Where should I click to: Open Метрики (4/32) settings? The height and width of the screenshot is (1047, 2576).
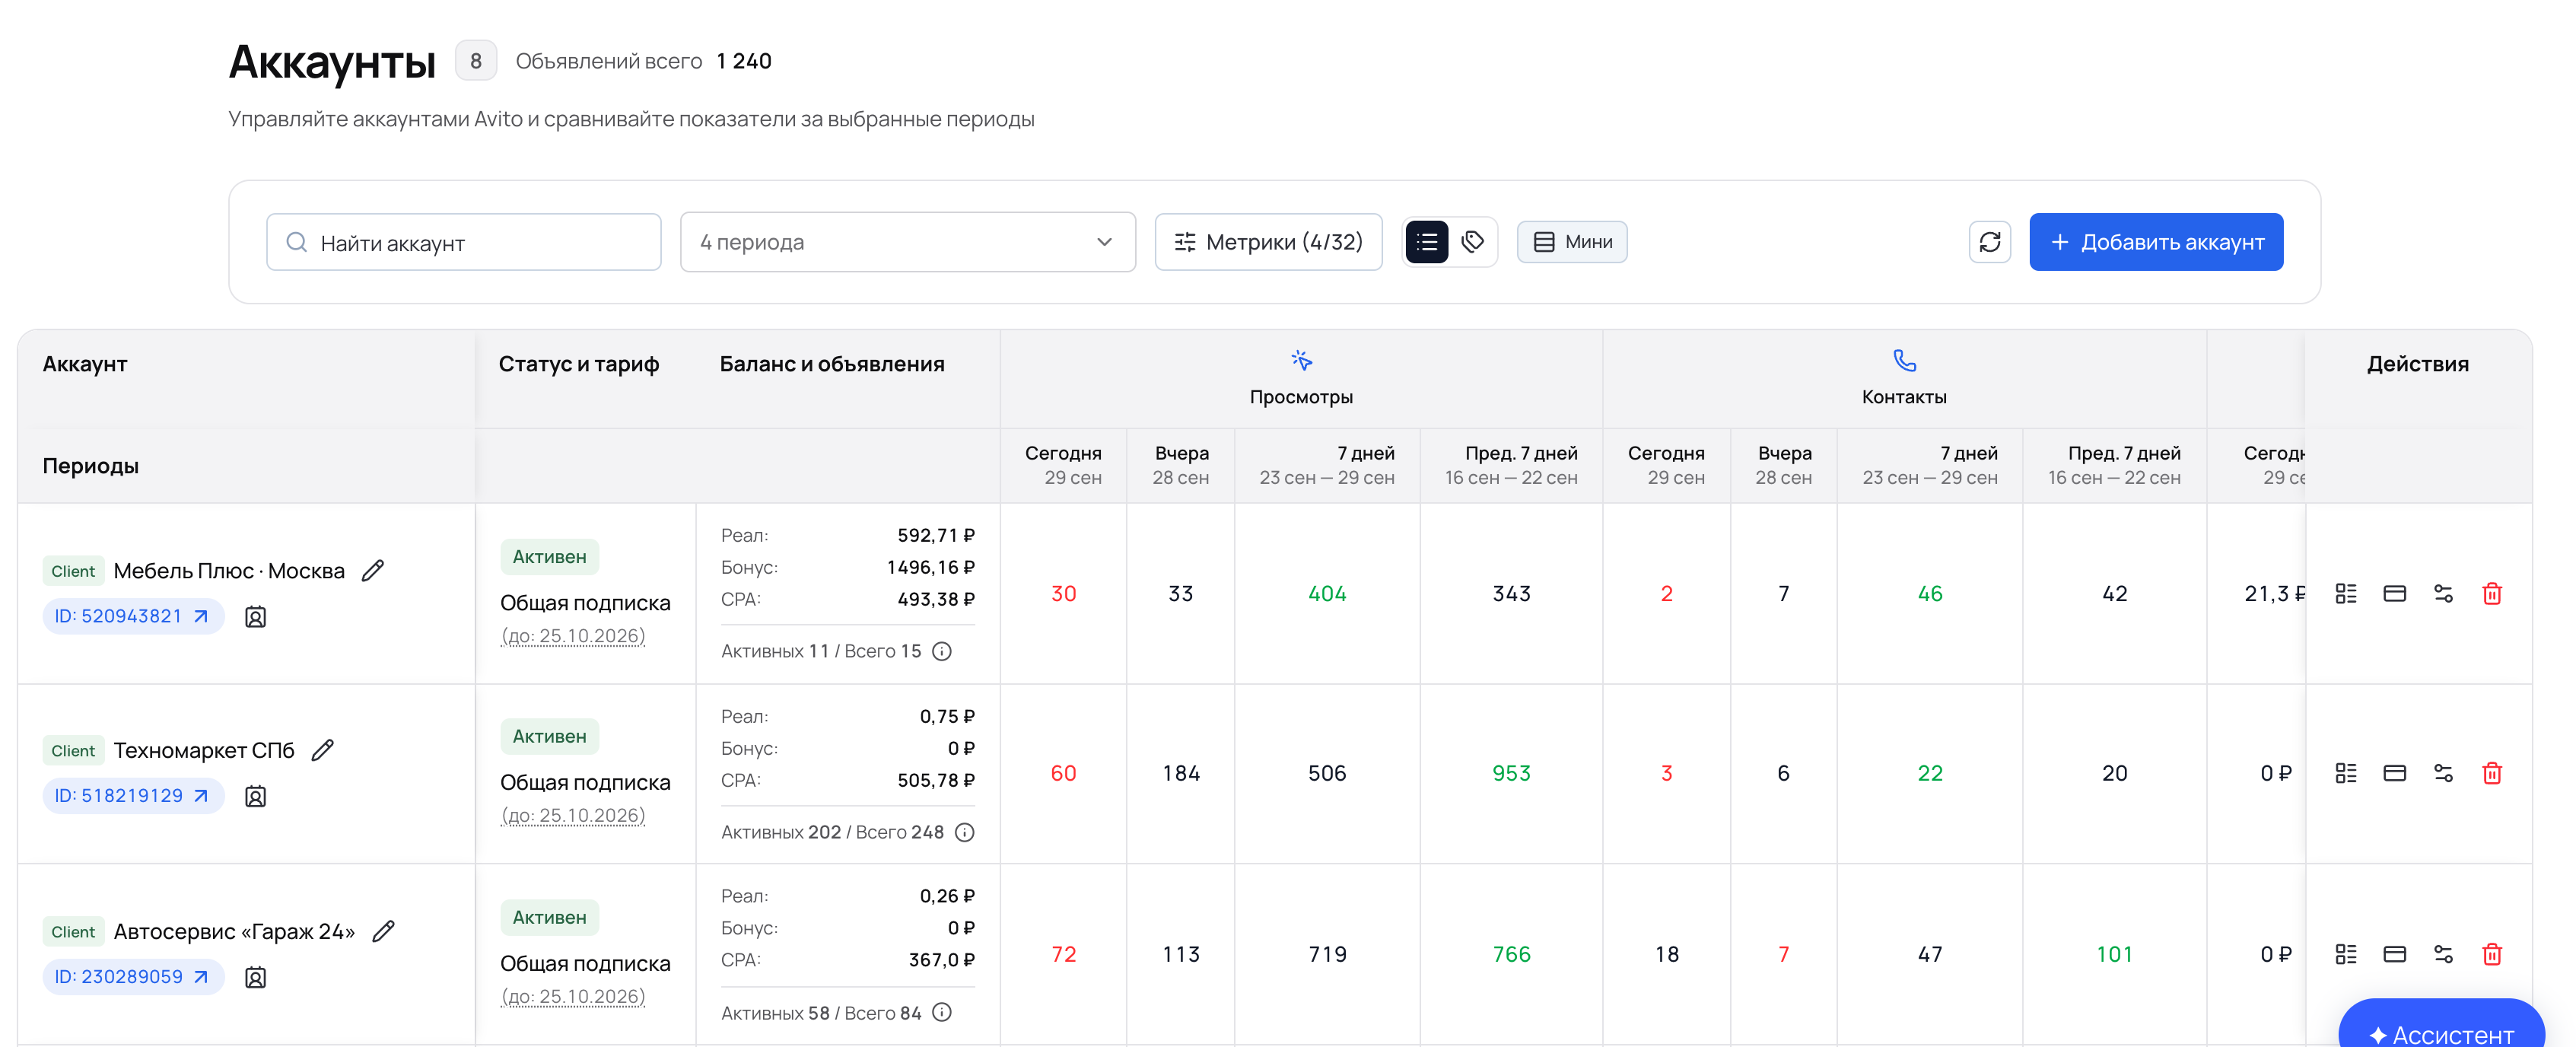[1268, 242]
